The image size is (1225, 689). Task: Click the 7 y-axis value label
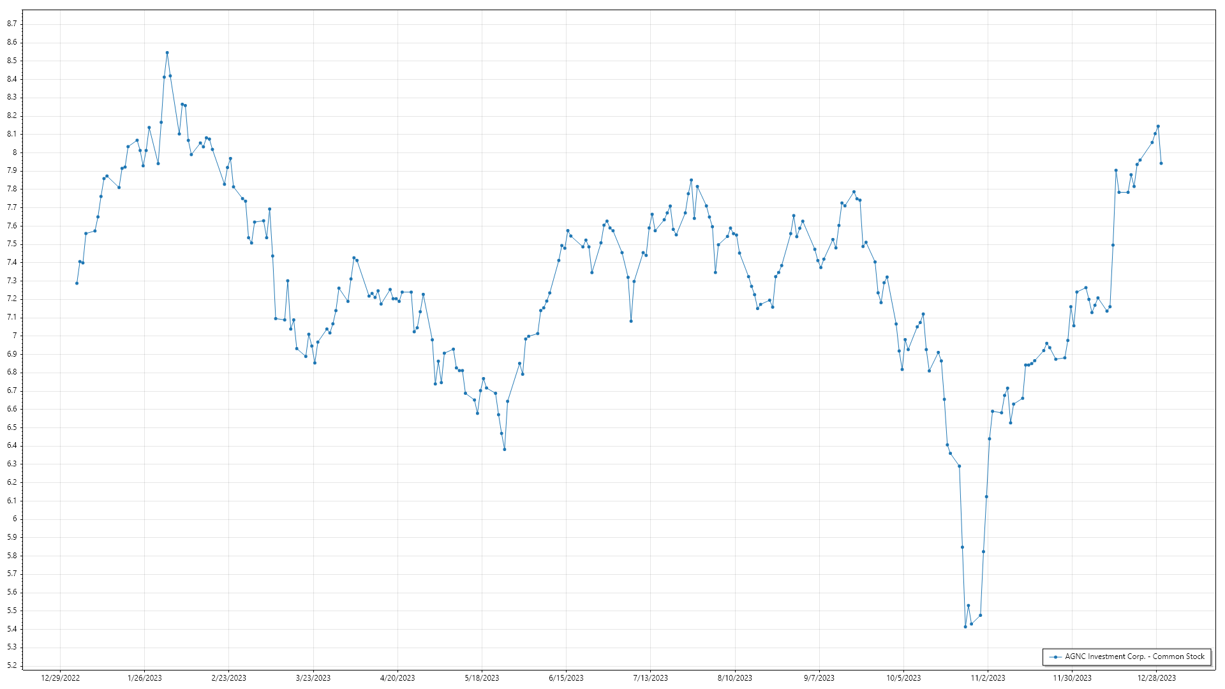point(15,336)
